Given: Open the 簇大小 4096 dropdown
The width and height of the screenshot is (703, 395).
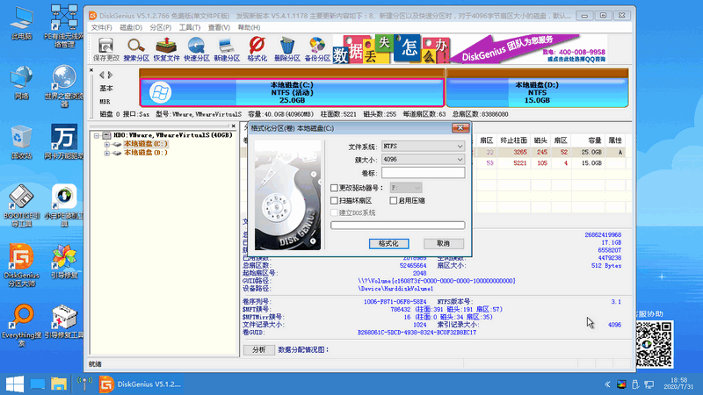Looking at the screenshot, I should coord(423,159).
